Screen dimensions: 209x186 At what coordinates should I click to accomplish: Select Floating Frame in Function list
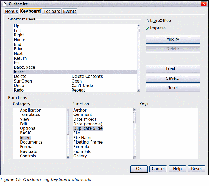click(88, 142)
